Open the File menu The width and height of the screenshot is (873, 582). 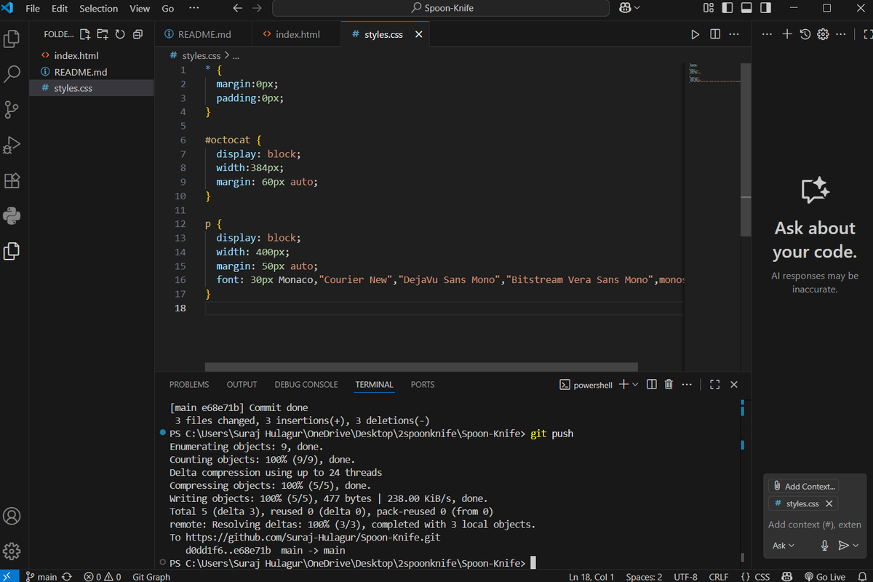(33, 8)
